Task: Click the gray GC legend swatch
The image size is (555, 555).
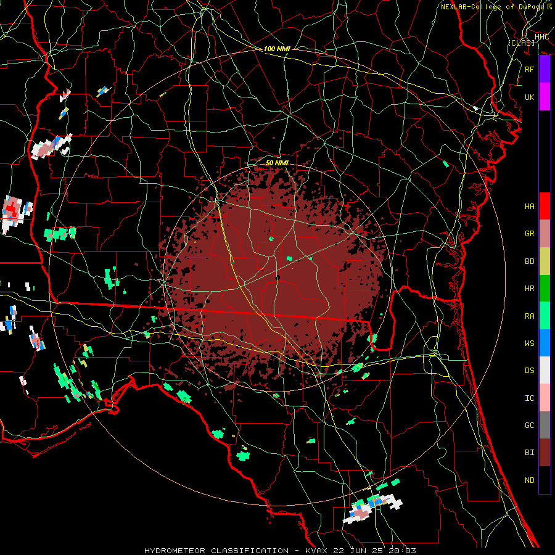Action: [545, 425]
